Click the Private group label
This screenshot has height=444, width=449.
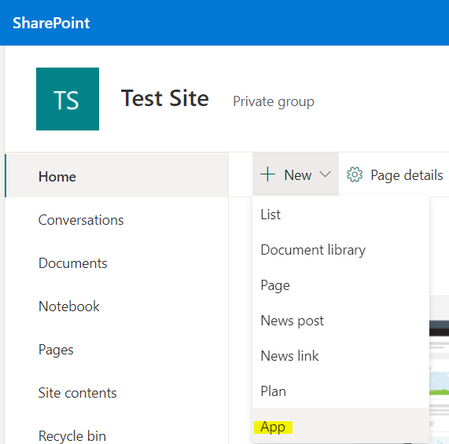point(274,101)
